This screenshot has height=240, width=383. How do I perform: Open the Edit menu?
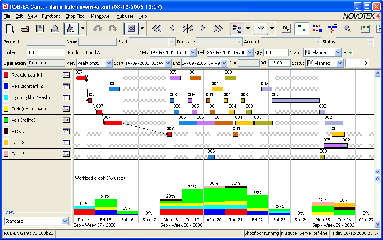[19, 16]
